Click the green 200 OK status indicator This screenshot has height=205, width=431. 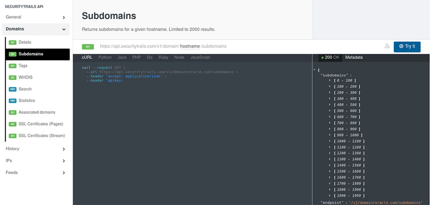tap(330, 58)
